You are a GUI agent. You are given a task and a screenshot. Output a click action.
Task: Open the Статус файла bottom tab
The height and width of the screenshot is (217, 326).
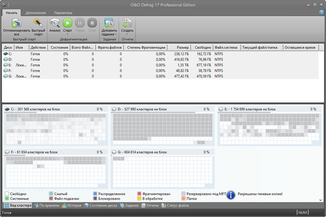click(175, 206)
